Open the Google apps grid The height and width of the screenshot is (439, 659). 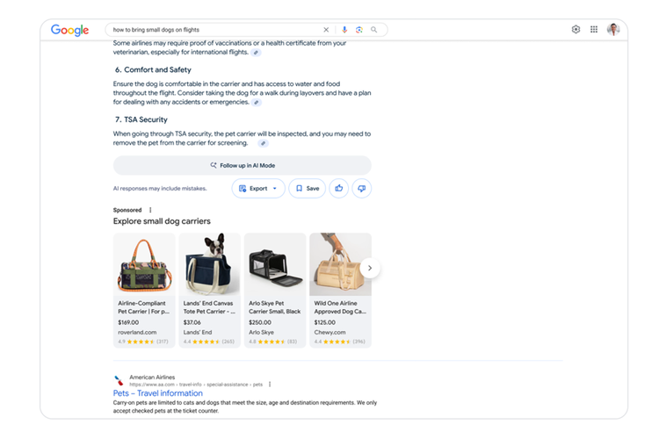click(x=594, y=29)
